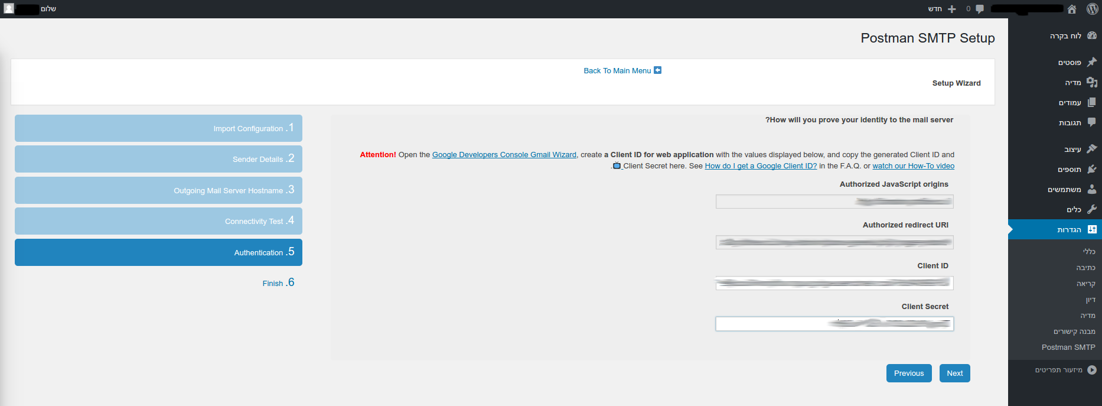
Task: Open Google Developers Console Gmail Wizard link
Action: 504,155
